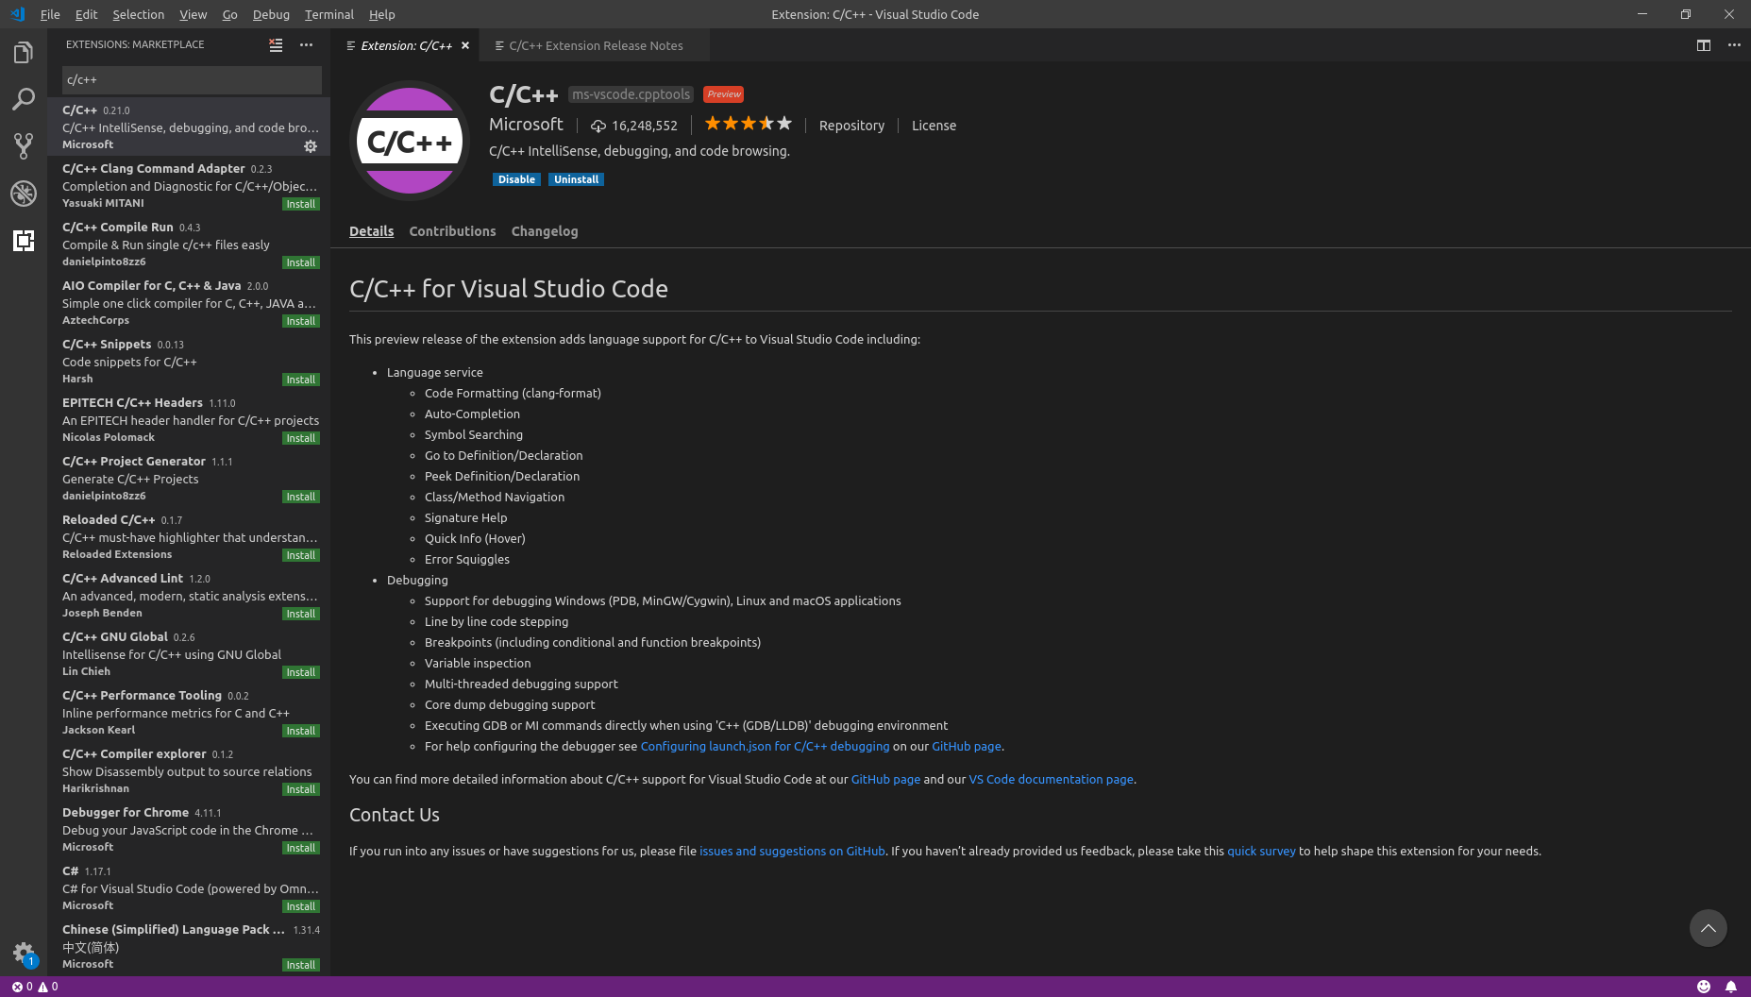This screenshot has width=1751, height=997.
Task: Open the Search view
Action: pos(24,99)
